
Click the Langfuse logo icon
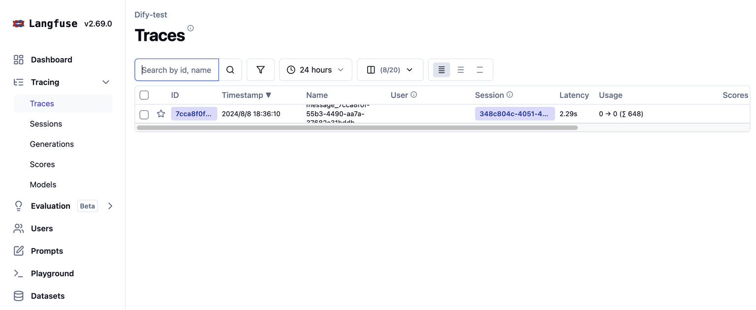[19, 24]
